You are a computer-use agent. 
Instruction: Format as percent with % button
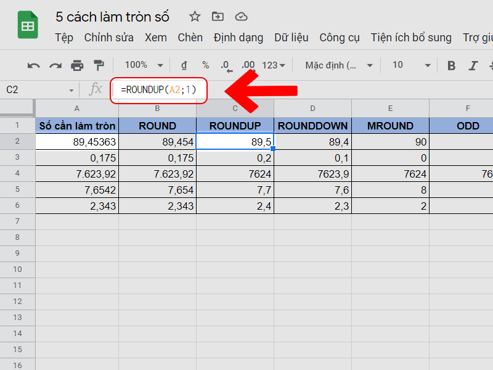(x=205, y=65)
